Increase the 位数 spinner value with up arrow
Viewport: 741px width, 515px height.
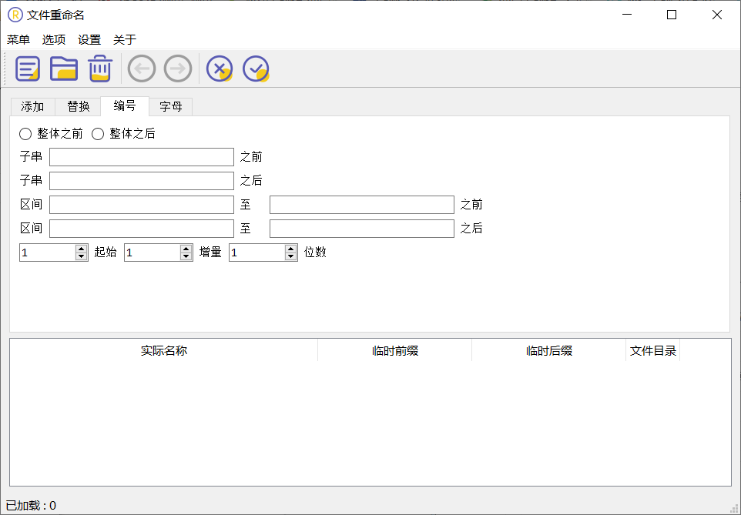coord(291,249)
